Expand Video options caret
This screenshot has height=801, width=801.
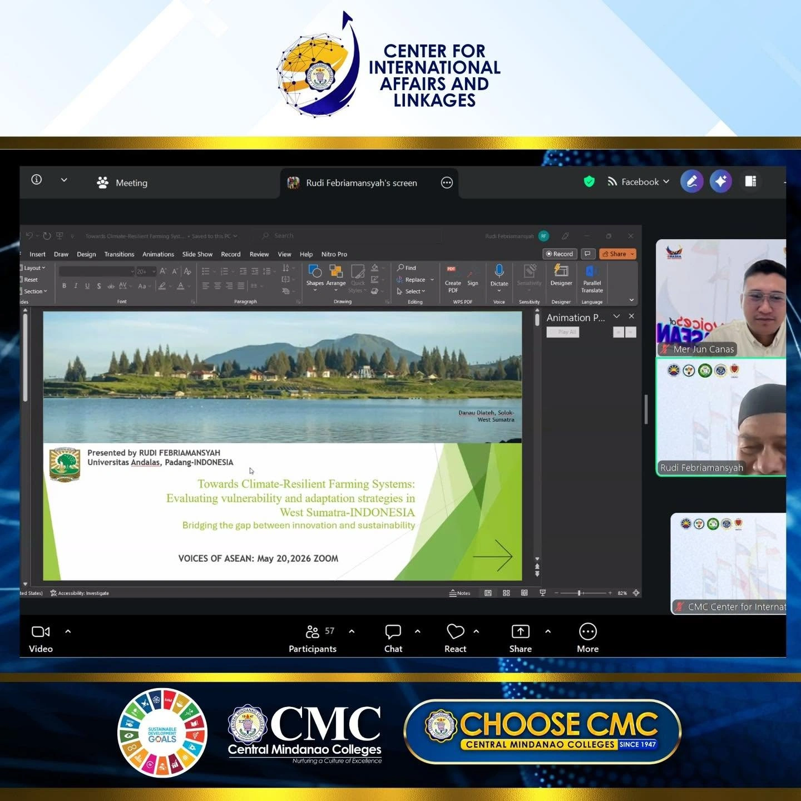tap(68, 631)
